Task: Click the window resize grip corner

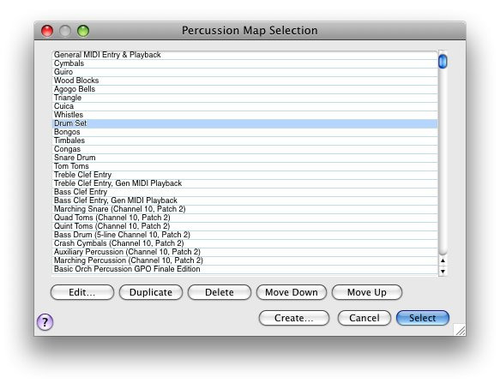Action: [460, 330]
